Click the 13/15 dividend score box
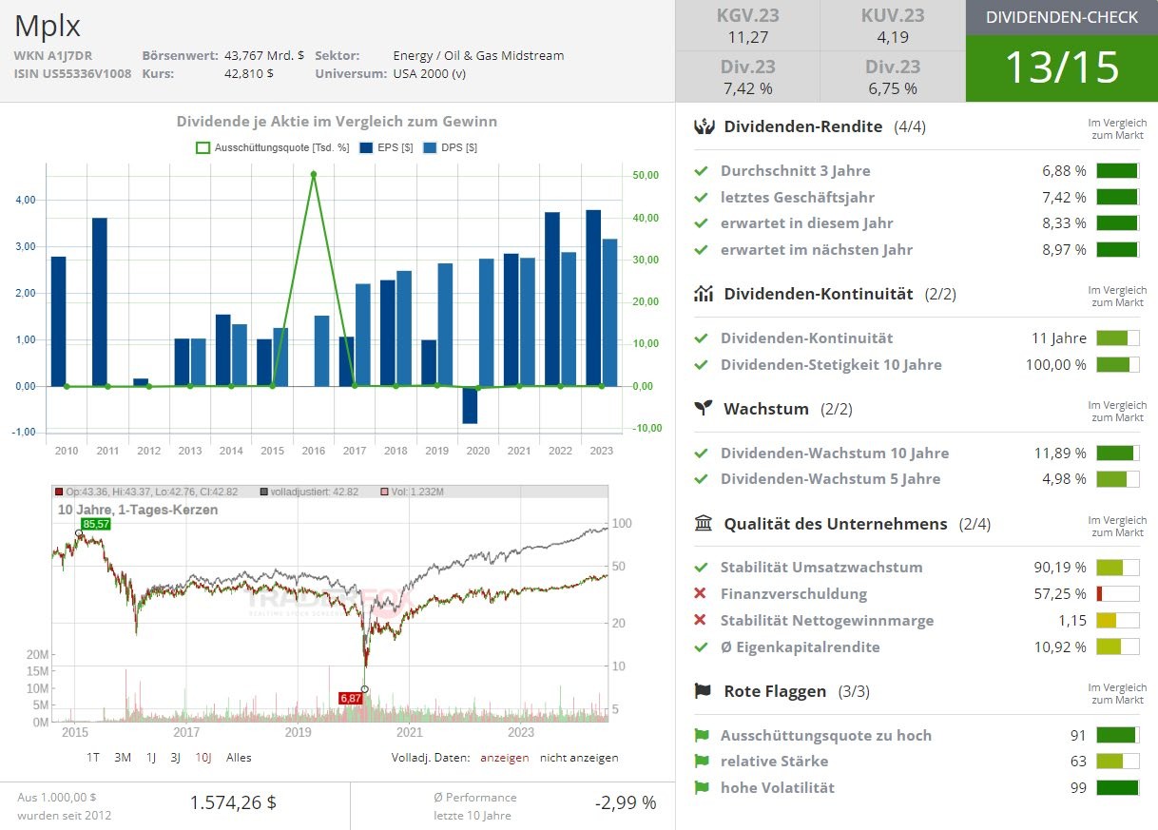 [x=1062, y=68]
